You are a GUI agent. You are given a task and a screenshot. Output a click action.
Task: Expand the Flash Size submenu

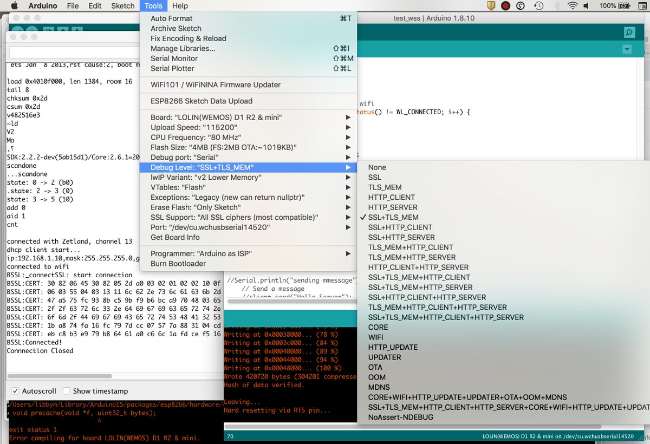click(248, 147)
